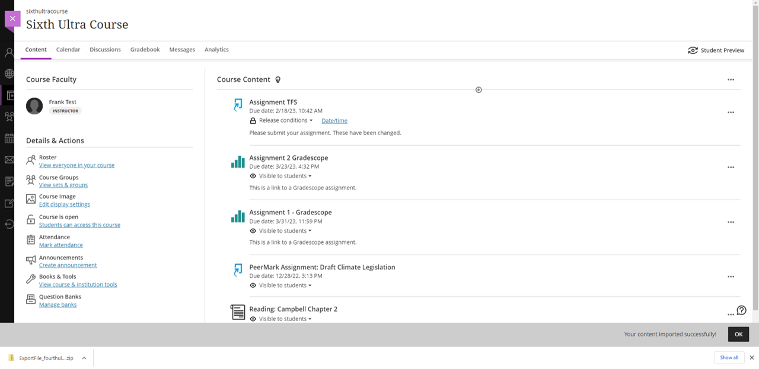Switch to the Discussions tab
The image size is (759, 369).
point(105,50)
